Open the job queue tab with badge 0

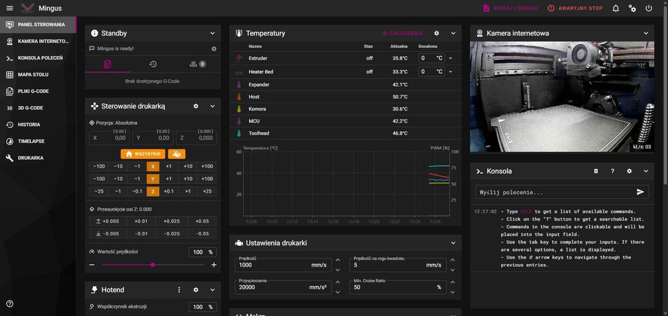pos(198,64)
